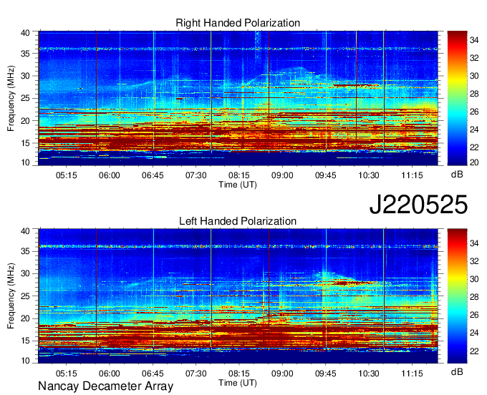This screenshot has height=395, width=487.
Task: Select the J220525 observation label
Action: click(418, 205)
